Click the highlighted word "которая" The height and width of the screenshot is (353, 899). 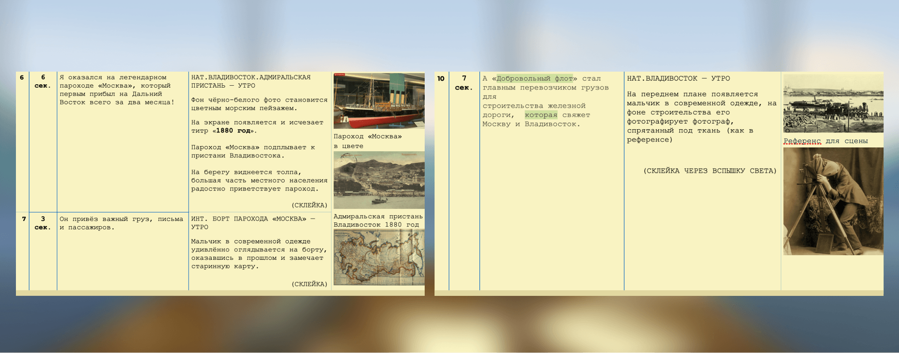pyautogui.click(x=541, y=115)
